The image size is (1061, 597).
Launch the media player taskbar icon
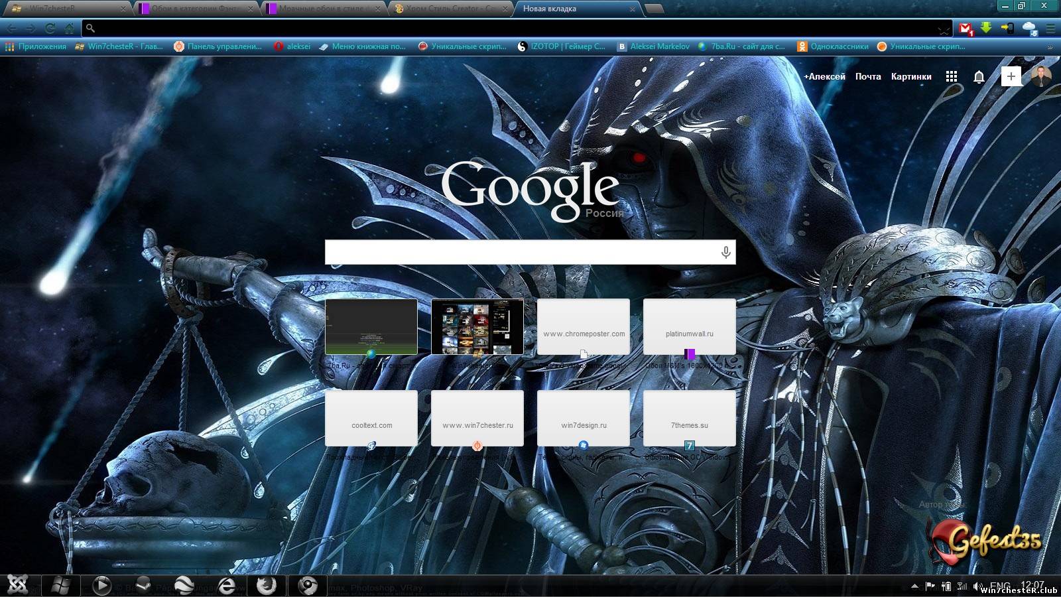(x=101, y=586)
